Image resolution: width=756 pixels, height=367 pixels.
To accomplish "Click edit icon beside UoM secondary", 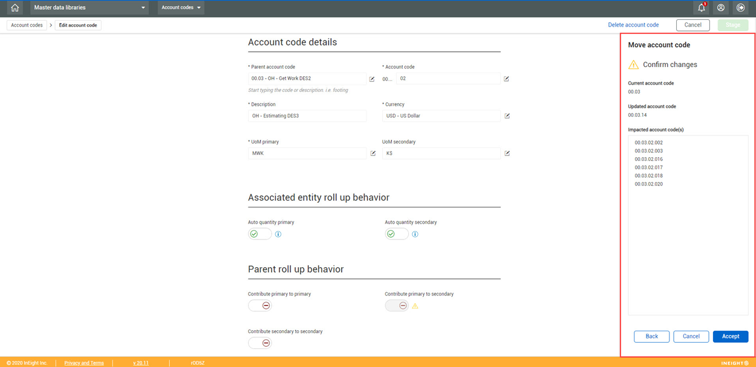I will (507, 154).
